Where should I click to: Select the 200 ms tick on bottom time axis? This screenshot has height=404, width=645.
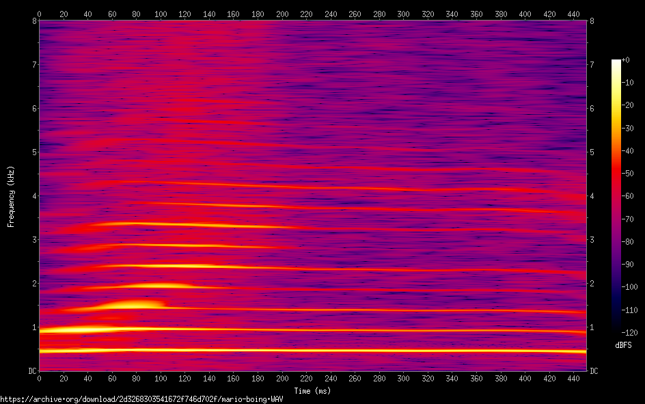point(282,378)
